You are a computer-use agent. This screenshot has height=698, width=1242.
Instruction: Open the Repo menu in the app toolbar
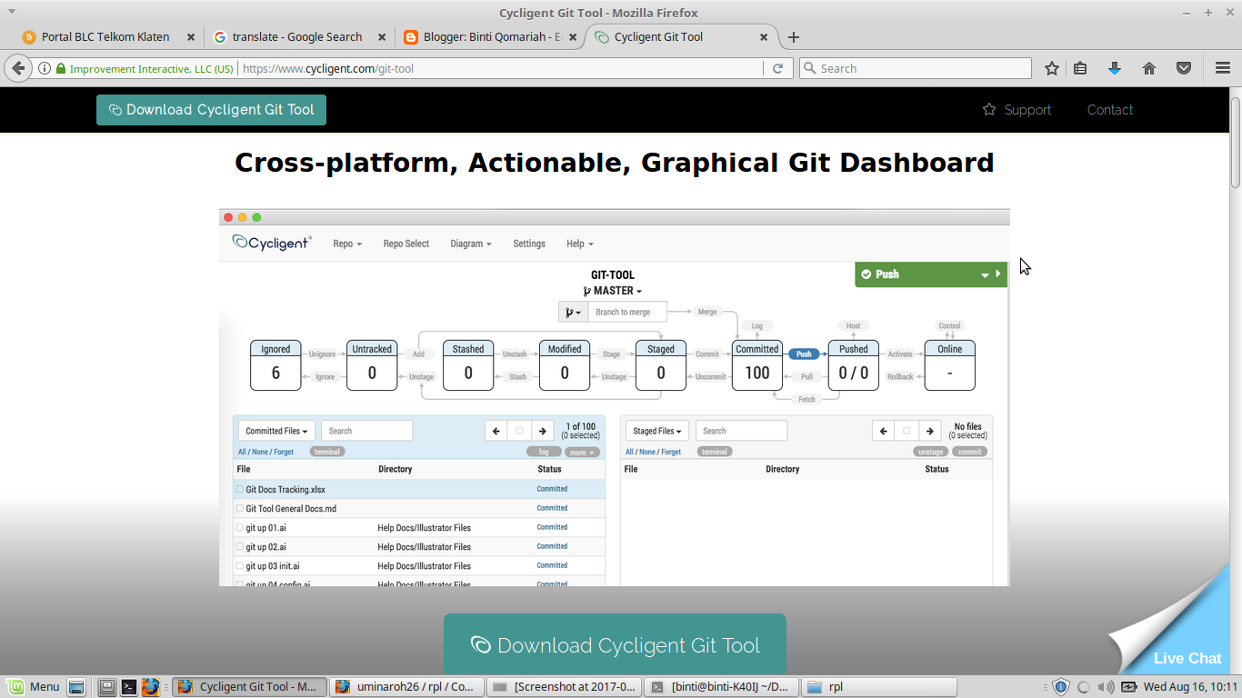click(346, 243)
